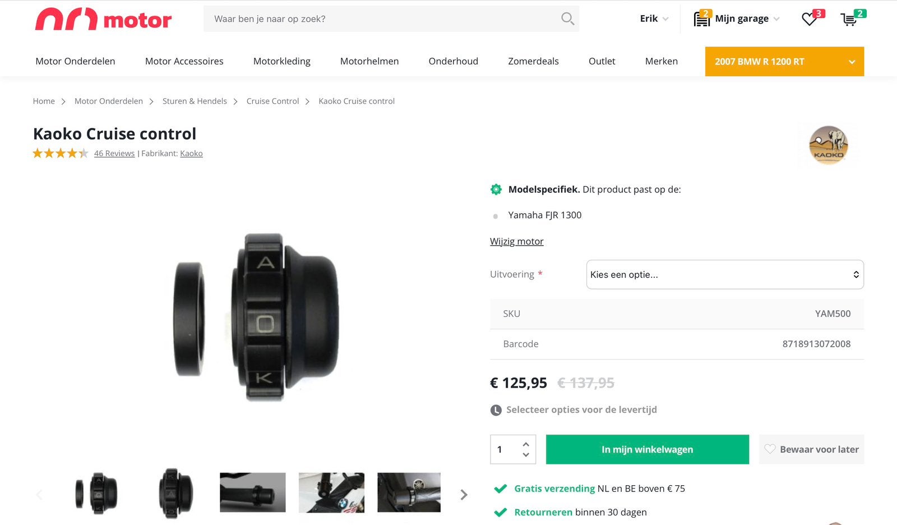
Task: Click the delivery time clock icon
Action: pyautogui.click(x=496, y=410)
